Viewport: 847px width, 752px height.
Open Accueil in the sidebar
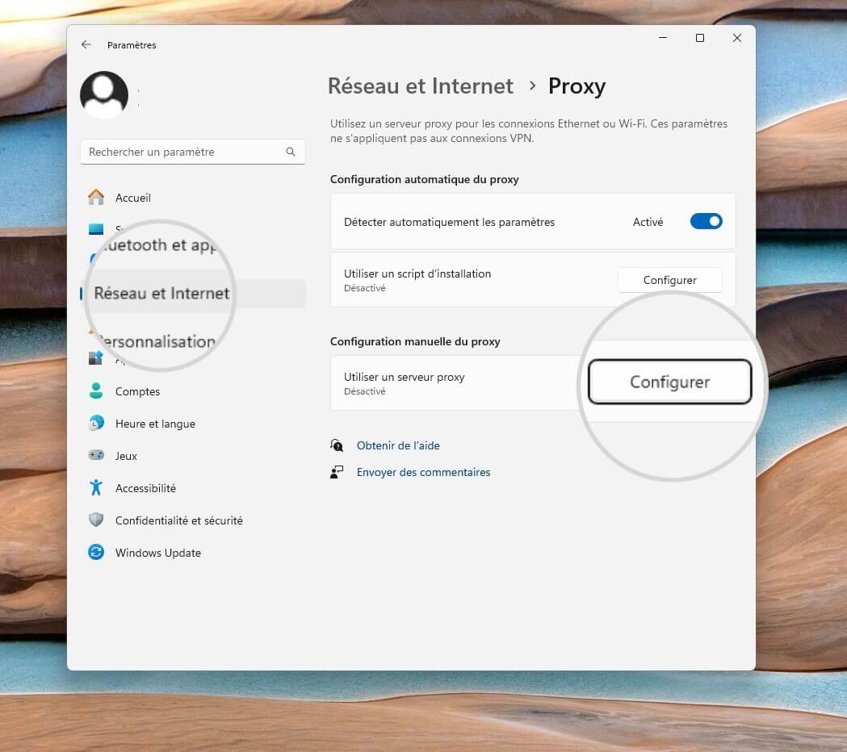click(x=193, y=198)
